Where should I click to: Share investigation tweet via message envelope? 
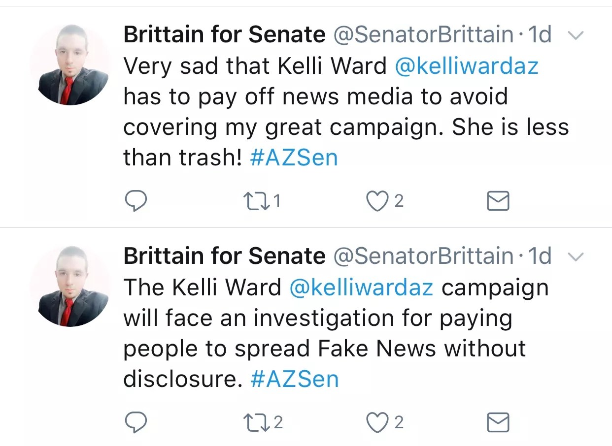click(498, 422)
